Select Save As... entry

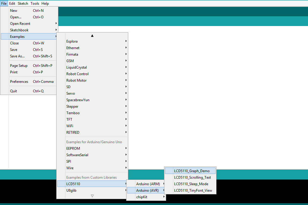(29, 56)
